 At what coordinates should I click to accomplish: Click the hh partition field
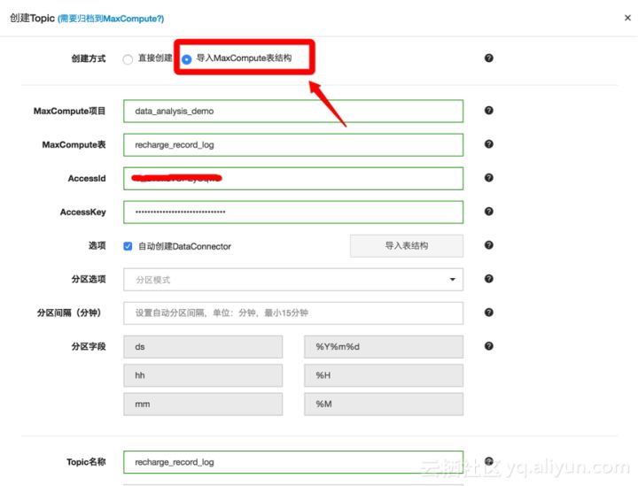click(203, 375)
